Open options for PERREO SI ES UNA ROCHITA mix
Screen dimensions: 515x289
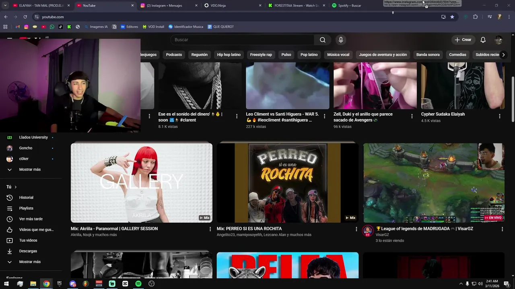pyautogui.click(x=356, y=229)
